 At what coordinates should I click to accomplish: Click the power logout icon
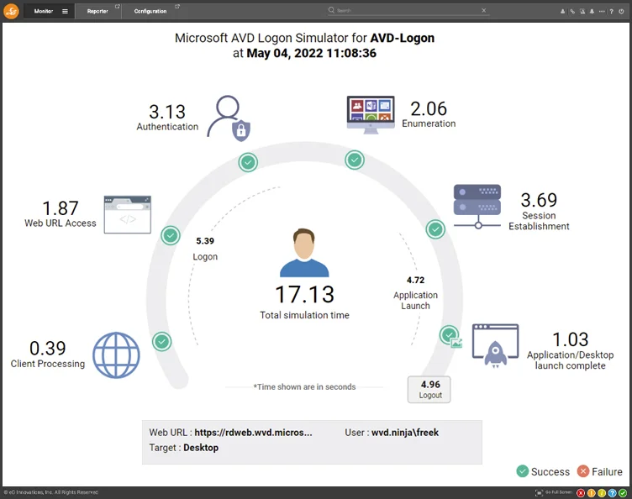pos(621,12)
